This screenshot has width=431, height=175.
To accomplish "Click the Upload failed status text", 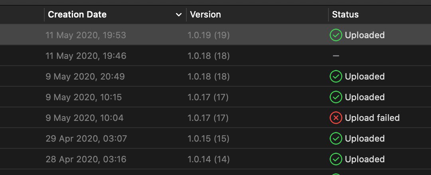I will (372, 118).
